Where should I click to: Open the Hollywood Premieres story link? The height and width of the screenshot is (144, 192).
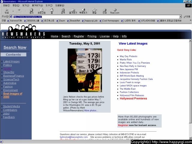[133, 99]
